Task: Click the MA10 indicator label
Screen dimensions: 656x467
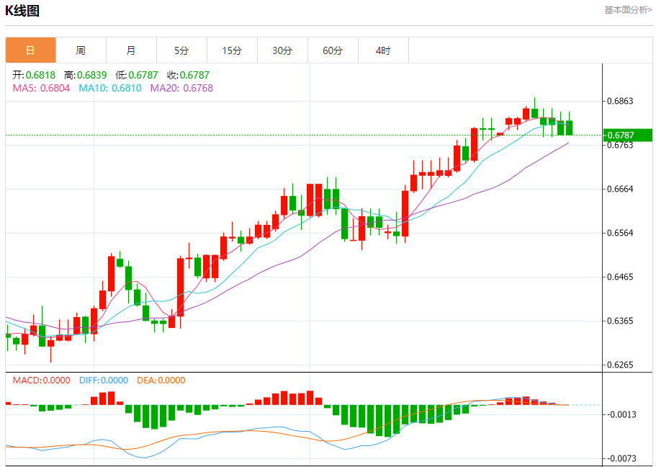Action: pyautogui.click(x=110, y=88)
